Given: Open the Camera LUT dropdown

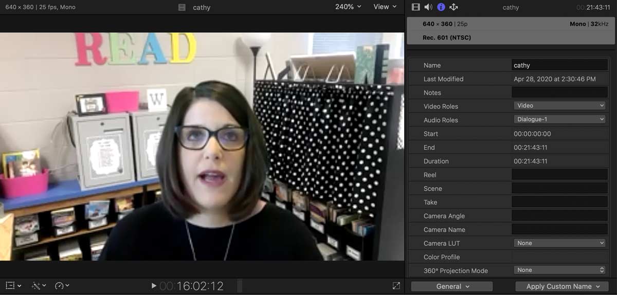Looking at the screenshot, I should 559,243.
